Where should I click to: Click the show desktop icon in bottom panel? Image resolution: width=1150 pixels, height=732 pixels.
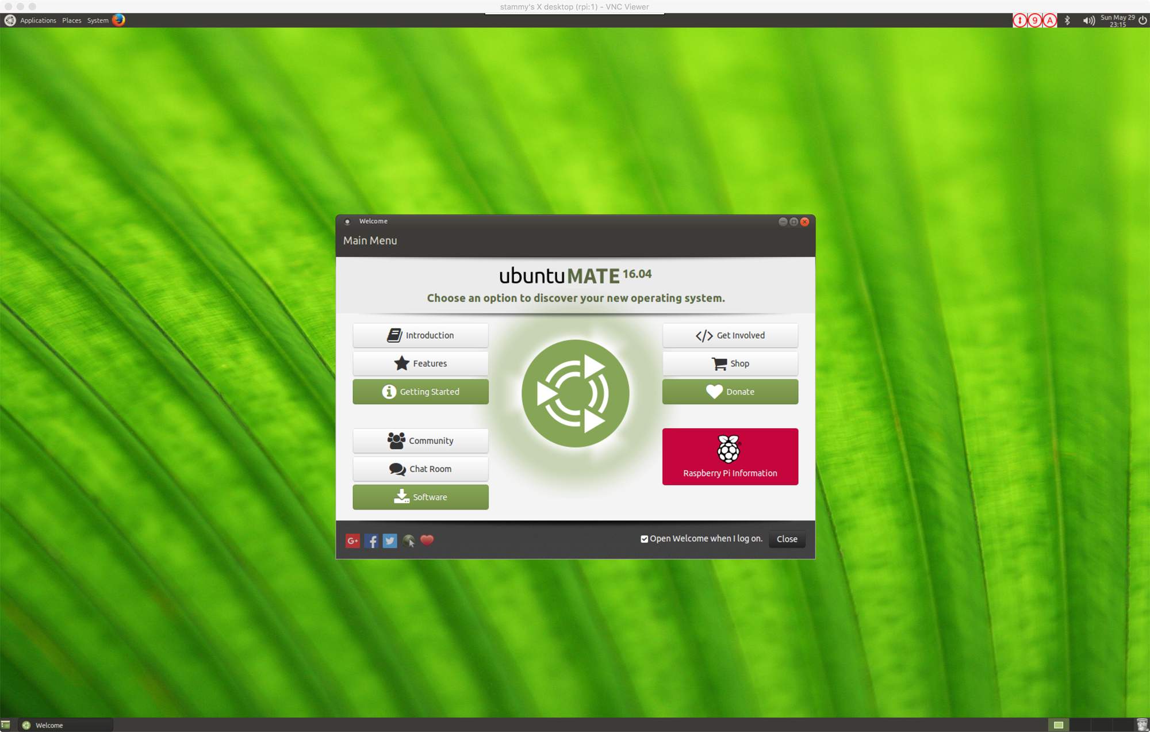click(x=6, y=725)
